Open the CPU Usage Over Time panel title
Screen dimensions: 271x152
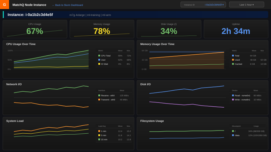click(x=21, y=44)
